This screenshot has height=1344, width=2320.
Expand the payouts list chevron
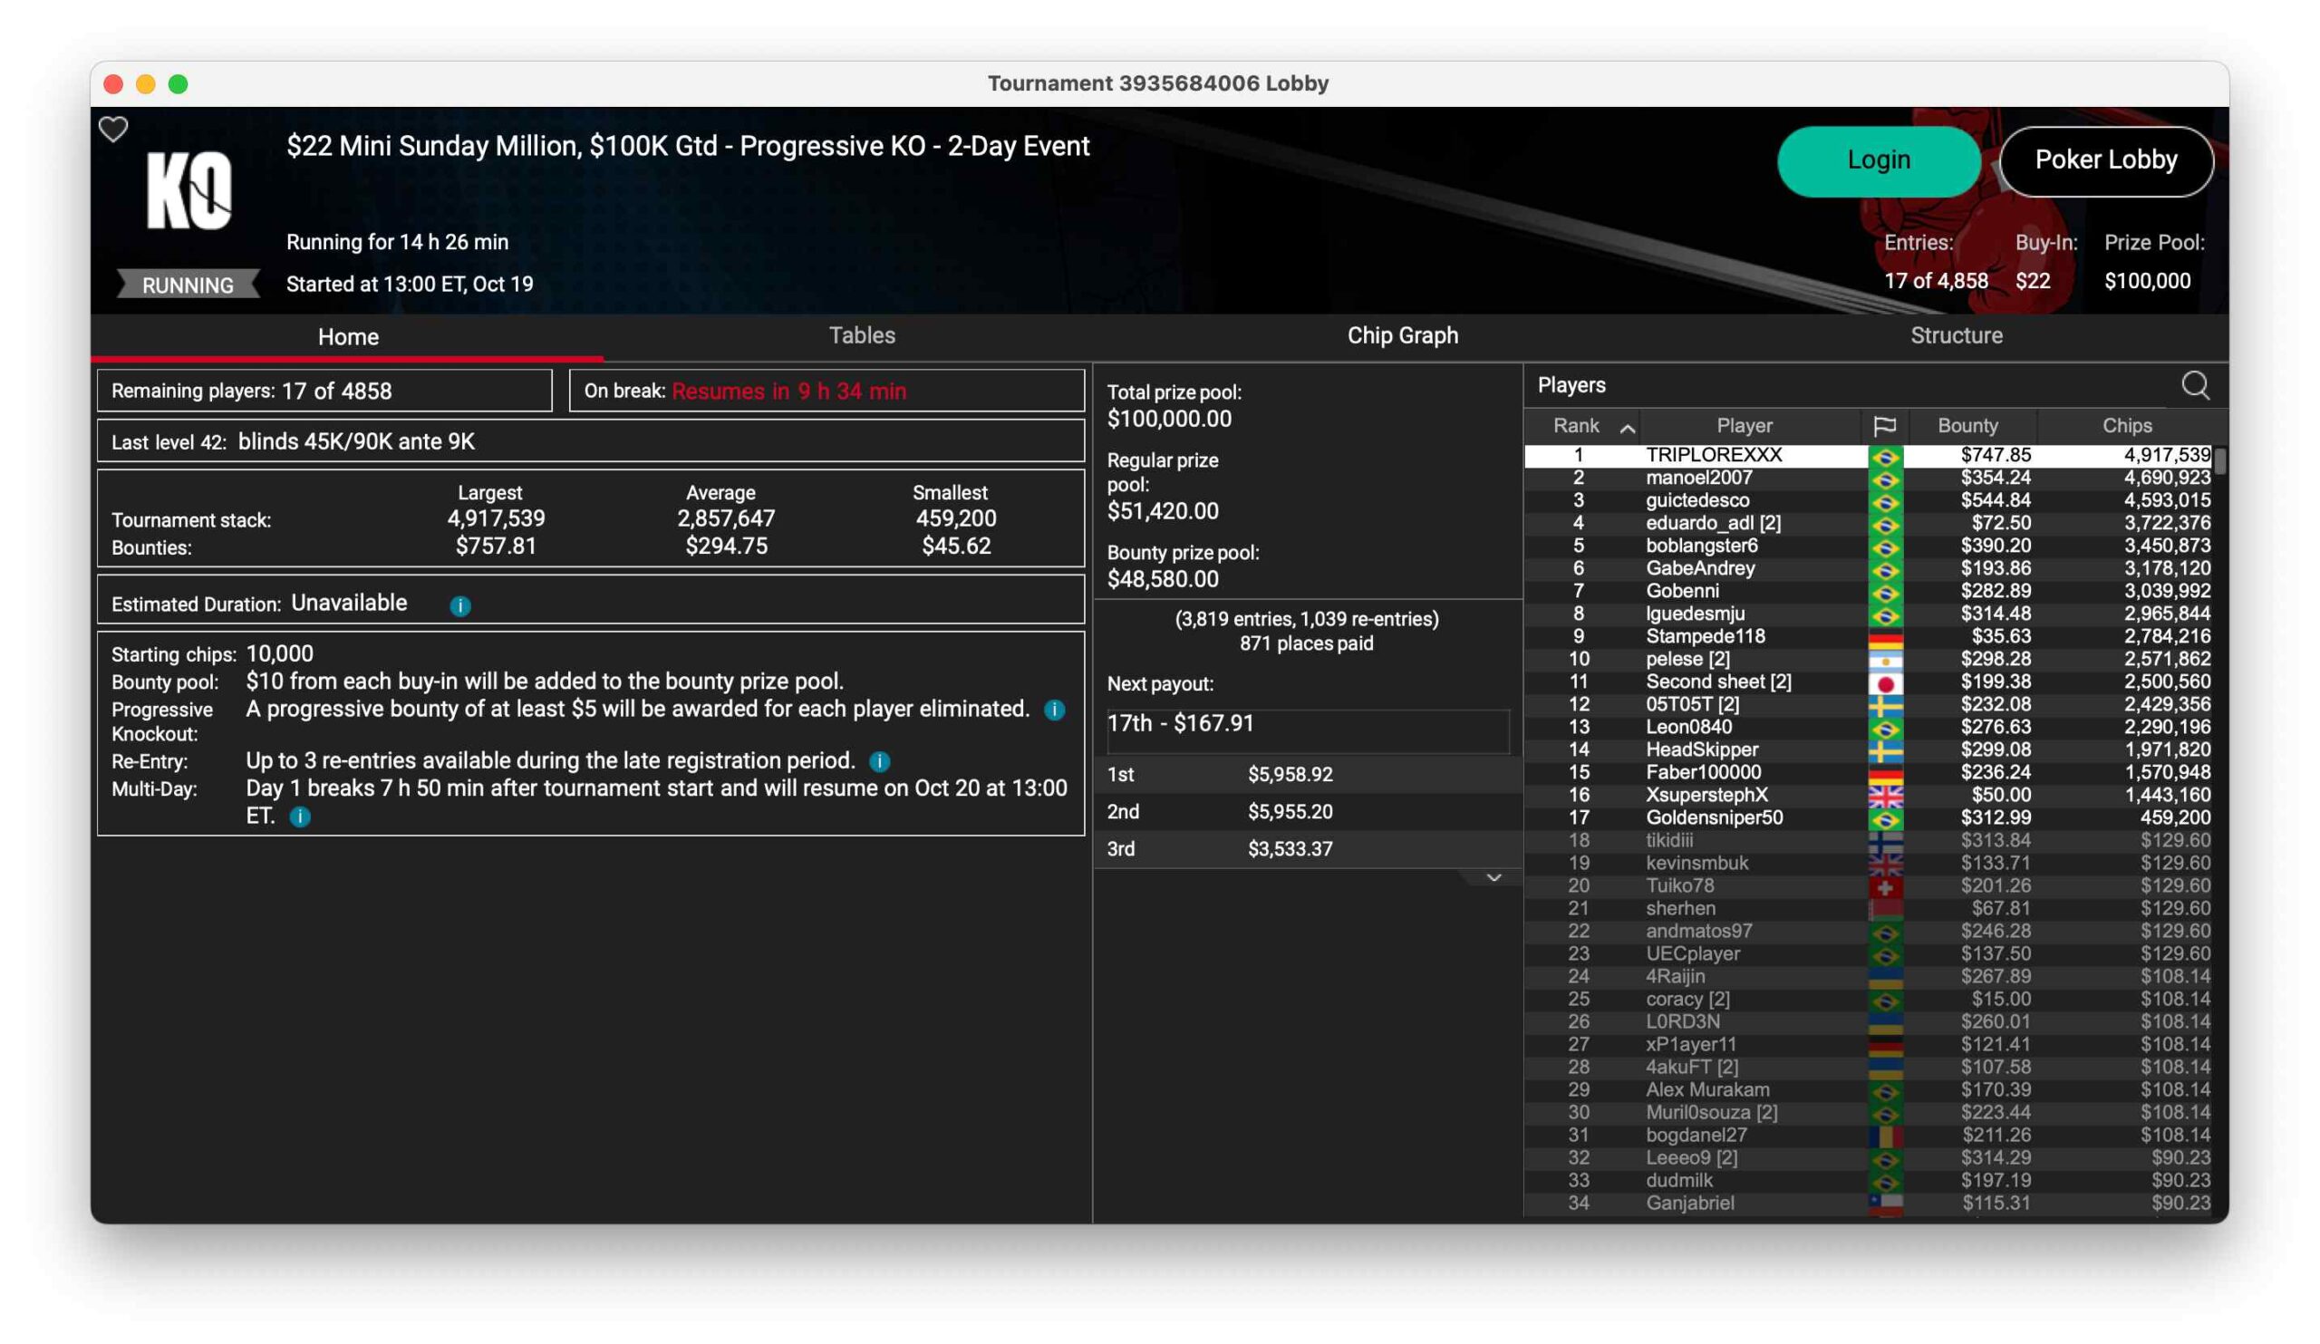click(1493, 877)
